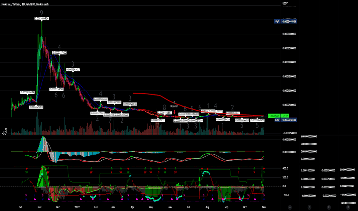Screen dimensions: 358x211
Task: Click the 0.0000089426 pivot label
Action: coord(223,119)
